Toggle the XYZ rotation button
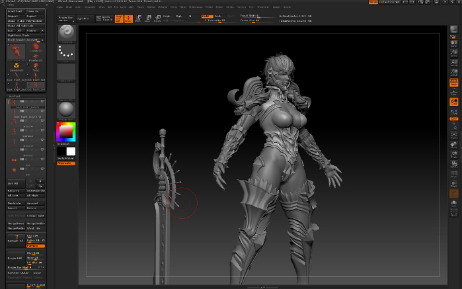The height and width of the screenshot is (289, 462). click(454, 118)
